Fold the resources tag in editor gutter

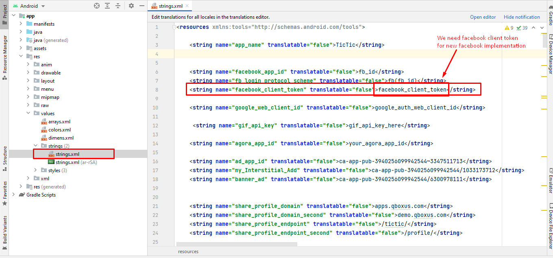pos(174,27)
